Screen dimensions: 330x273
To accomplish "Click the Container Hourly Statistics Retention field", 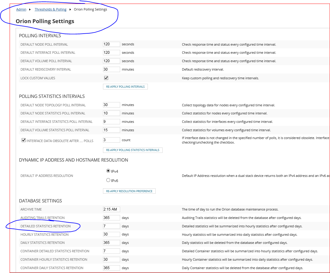I will [111, 259].
